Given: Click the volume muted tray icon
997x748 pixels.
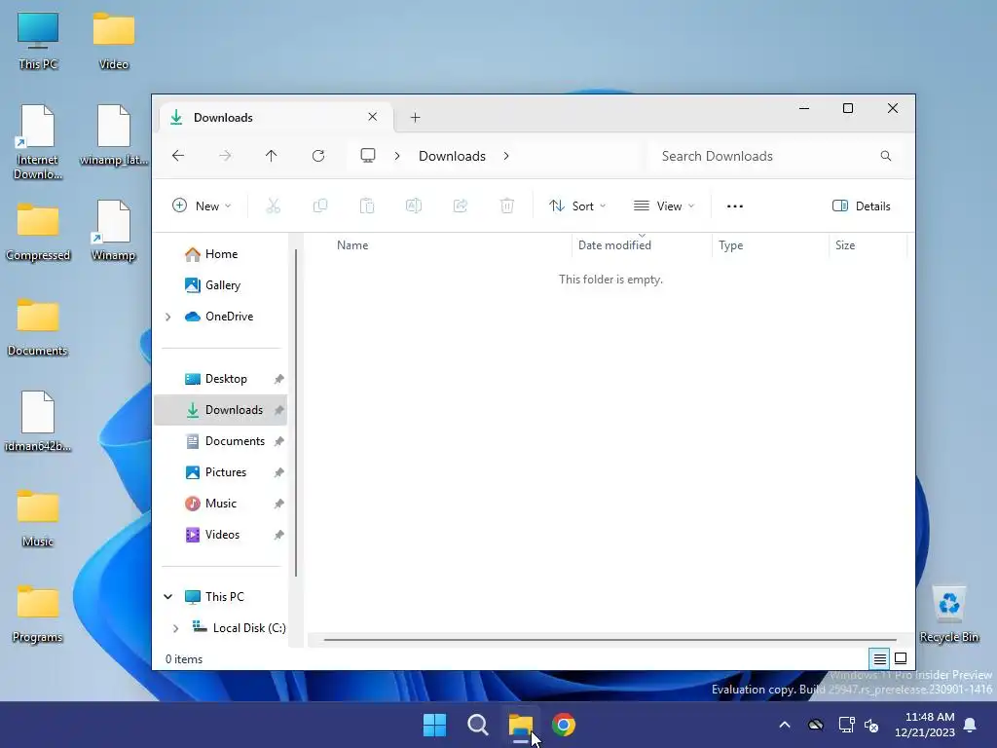Looking at the screenshot, I should 871,725.
